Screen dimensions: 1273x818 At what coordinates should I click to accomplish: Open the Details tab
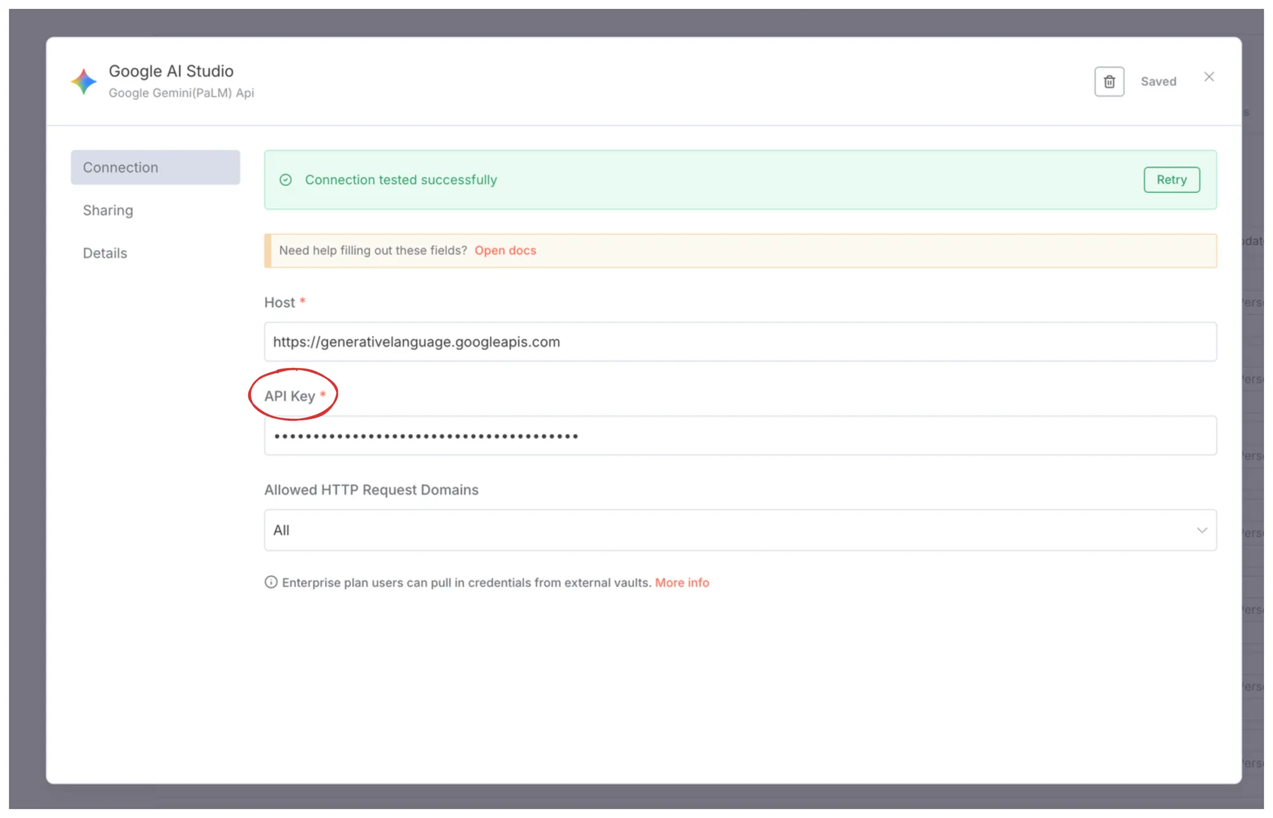tap(105, 253)
